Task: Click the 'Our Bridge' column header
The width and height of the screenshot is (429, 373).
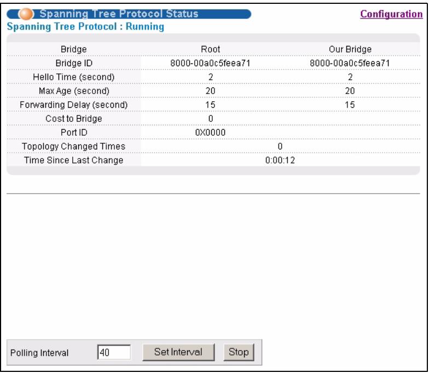Action: (350, 49)
